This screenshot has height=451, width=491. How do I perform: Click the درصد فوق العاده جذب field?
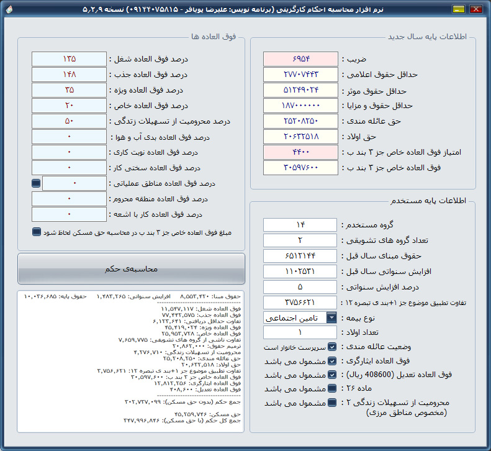click(69, 75)
